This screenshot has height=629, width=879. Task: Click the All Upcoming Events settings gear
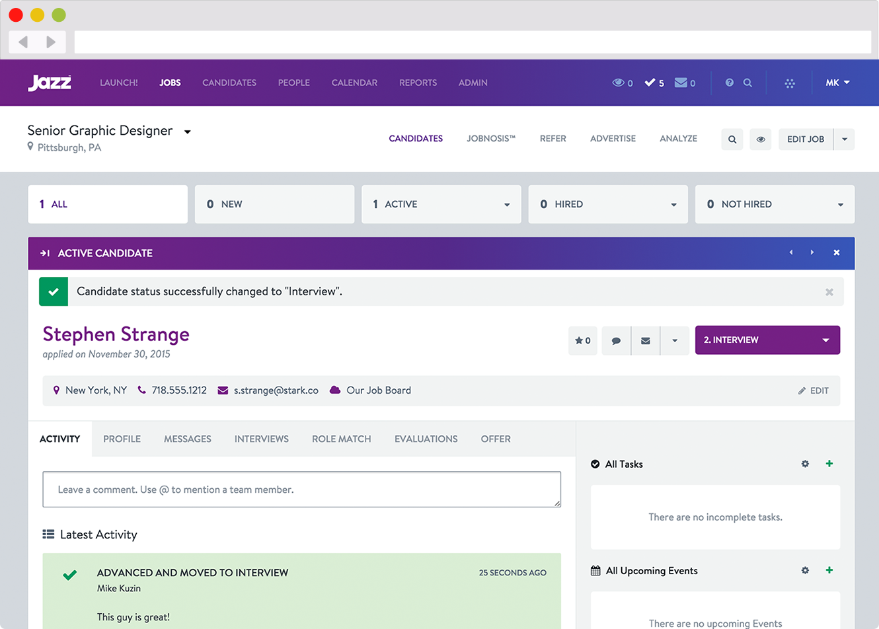click(x=805, y=570)
